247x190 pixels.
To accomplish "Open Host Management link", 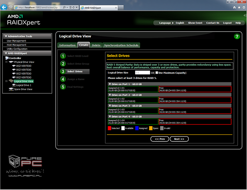I will click(16, 45).
